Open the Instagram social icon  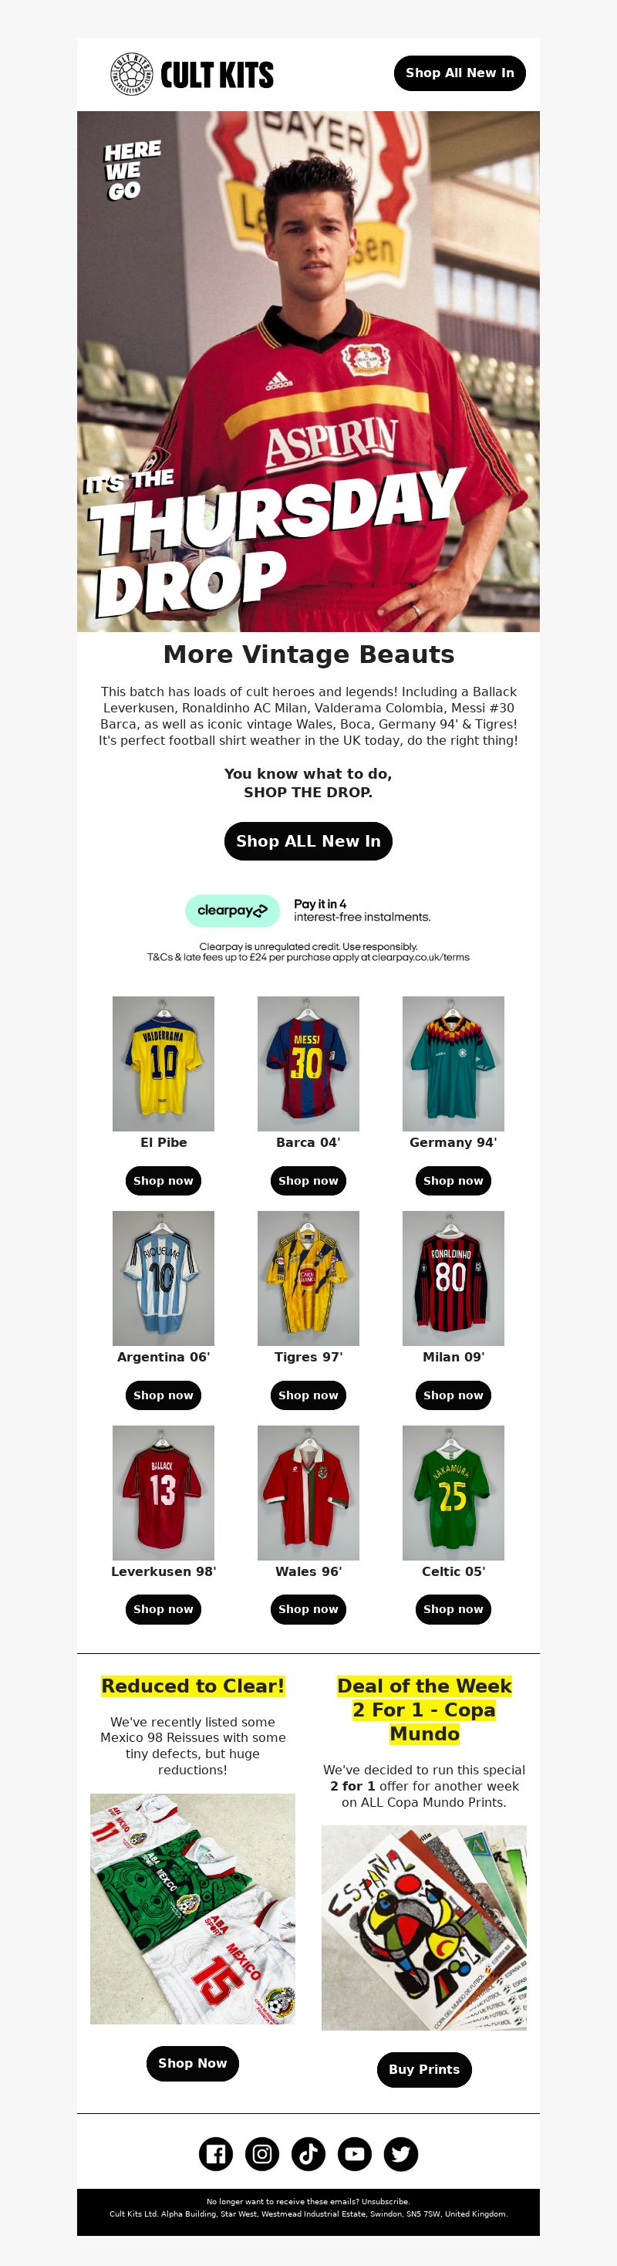[x=262, y=2153]
